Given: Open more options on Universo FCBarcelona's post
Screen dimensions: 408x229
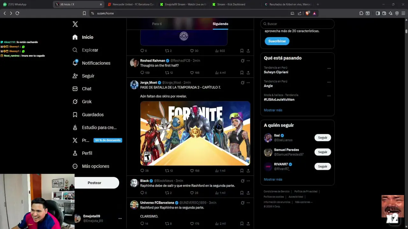Looking at the screenshot, I should point(248,203).
